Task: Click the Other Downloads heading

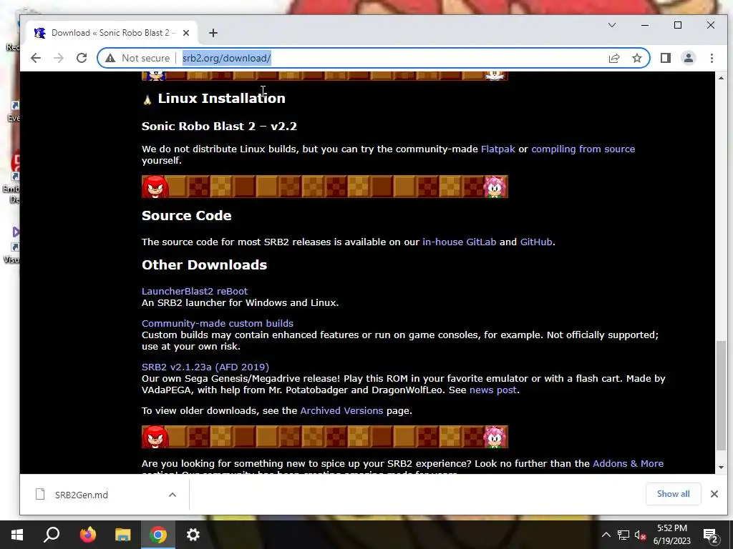Action: point(204,265)
